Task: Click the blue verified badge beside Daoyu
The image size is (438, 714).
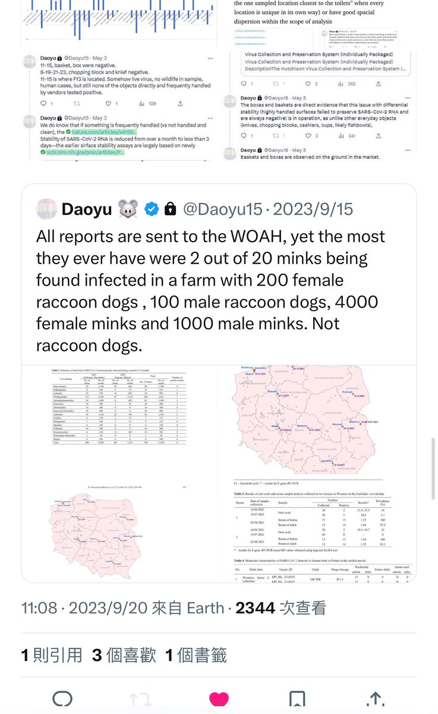Action: [152, 209]
